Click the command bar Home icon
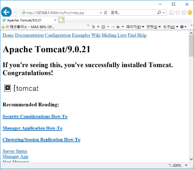Viewport: 194px width, 169px height. point(93,27)
